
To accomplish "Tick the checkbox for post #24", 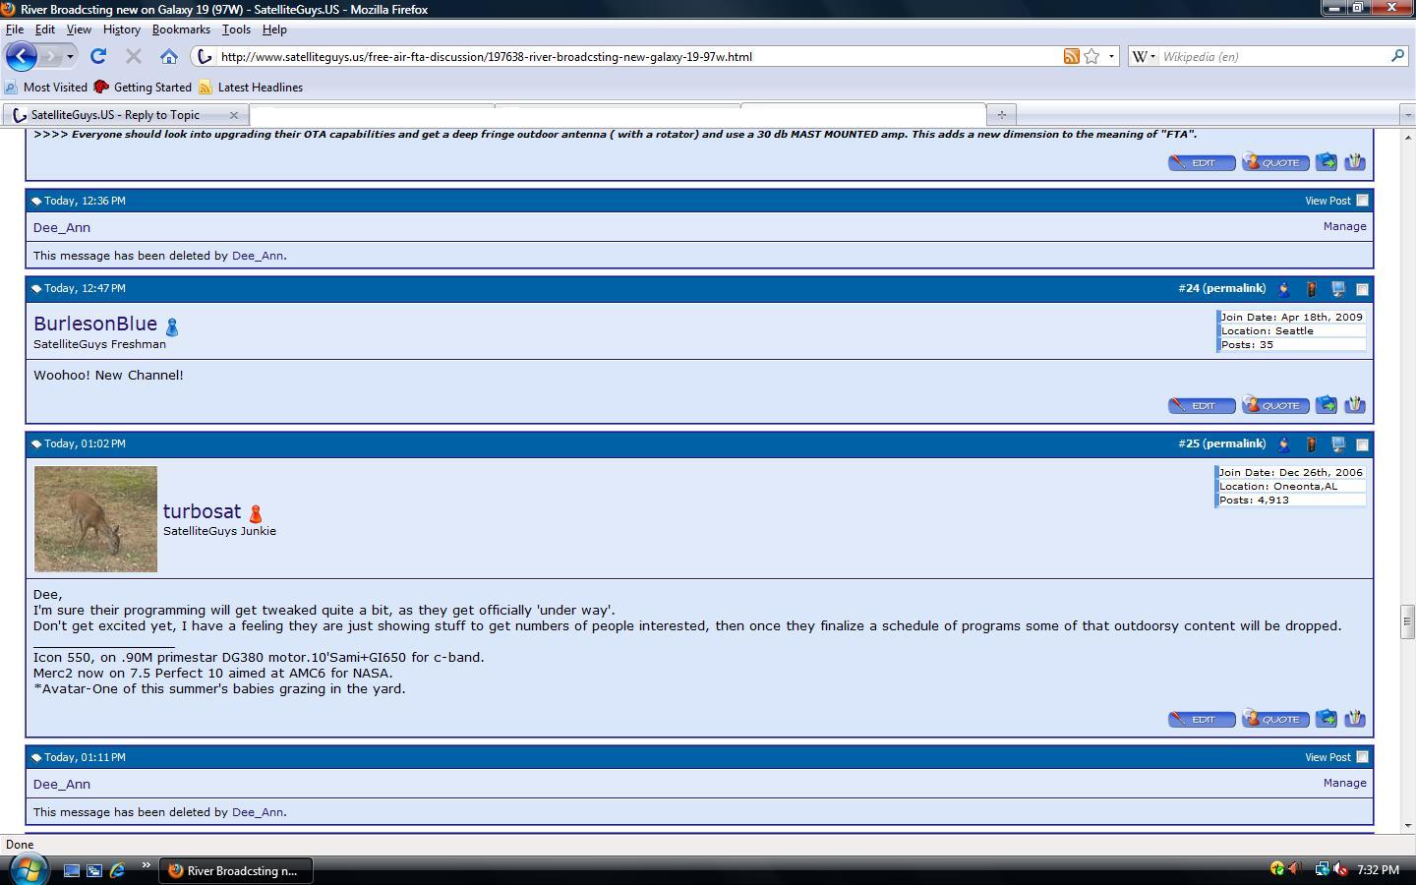I will pyautogui.click(x=1362, y=289).
